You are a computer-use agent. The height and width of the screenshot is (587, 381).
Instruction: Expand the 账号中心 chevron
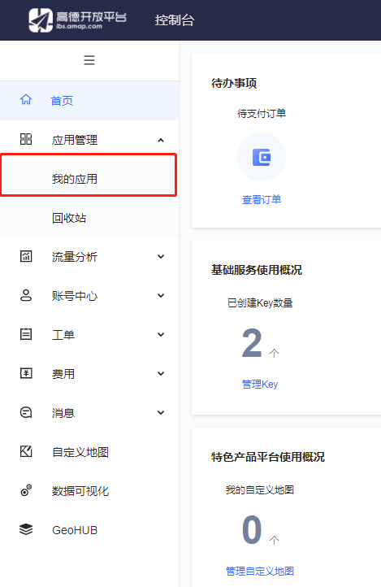pos(161,296)
